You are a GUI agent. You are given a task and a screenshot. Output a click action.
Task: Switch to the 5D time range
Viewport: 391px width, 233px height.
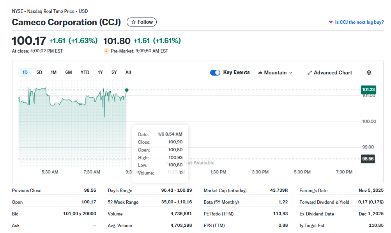(39, 72)
